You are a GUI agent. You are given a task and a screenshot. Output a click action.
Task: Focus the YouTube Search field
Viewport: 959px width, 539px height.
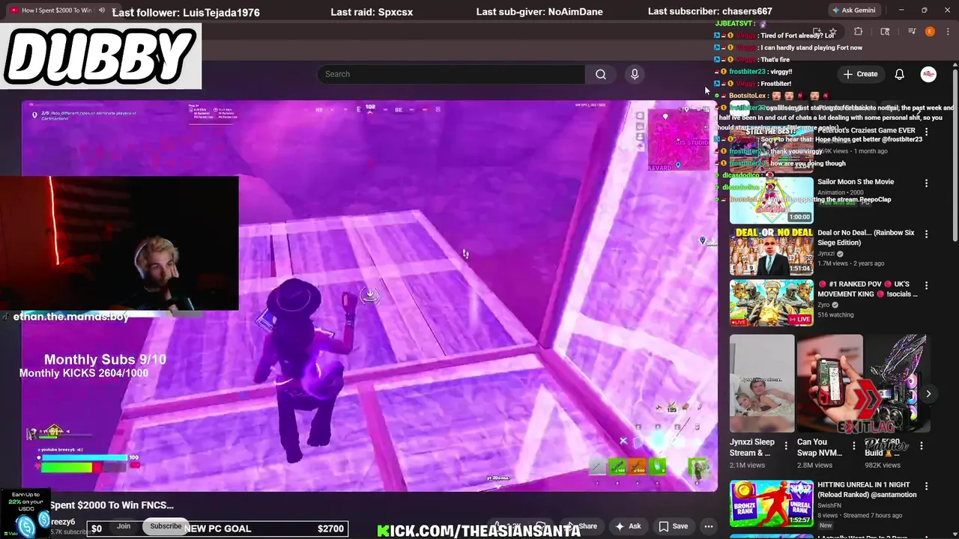451,74
